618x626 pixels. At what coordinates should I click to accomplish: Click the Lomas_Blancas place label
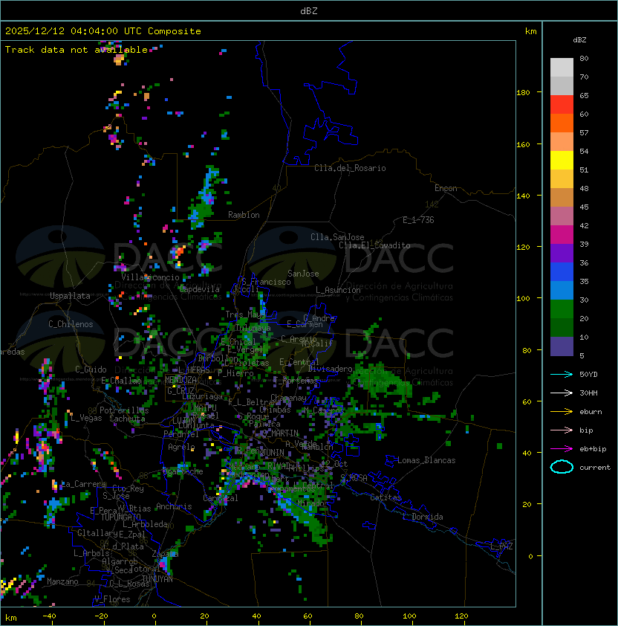coord(426,460)
